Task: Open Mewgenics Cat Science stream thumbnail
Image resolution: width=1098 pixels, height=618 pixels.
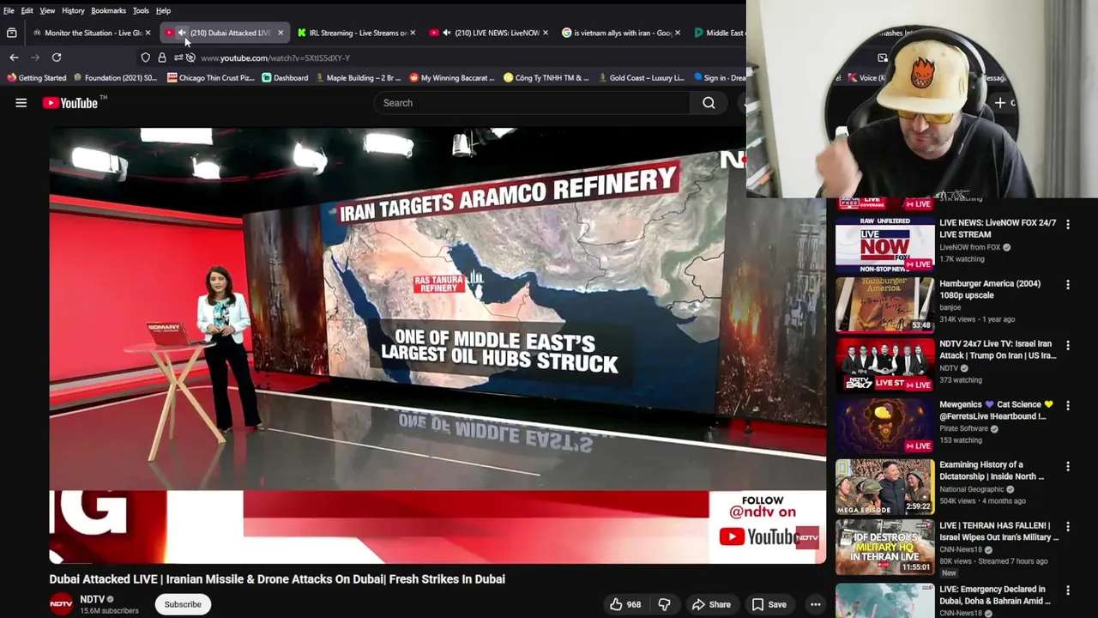Action: click(x=885, y=425)
